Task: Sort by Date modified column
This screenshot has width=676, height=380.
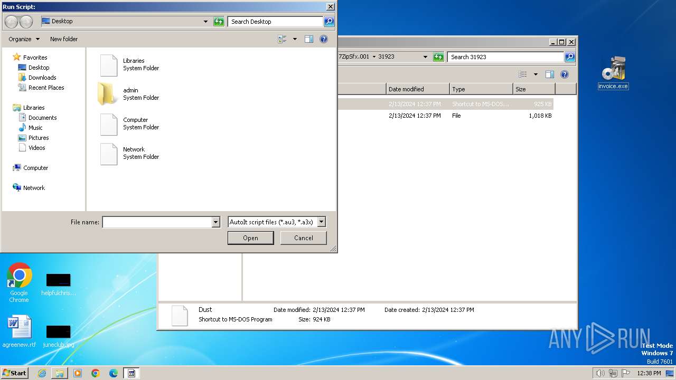Action: [x=418, y=89]
